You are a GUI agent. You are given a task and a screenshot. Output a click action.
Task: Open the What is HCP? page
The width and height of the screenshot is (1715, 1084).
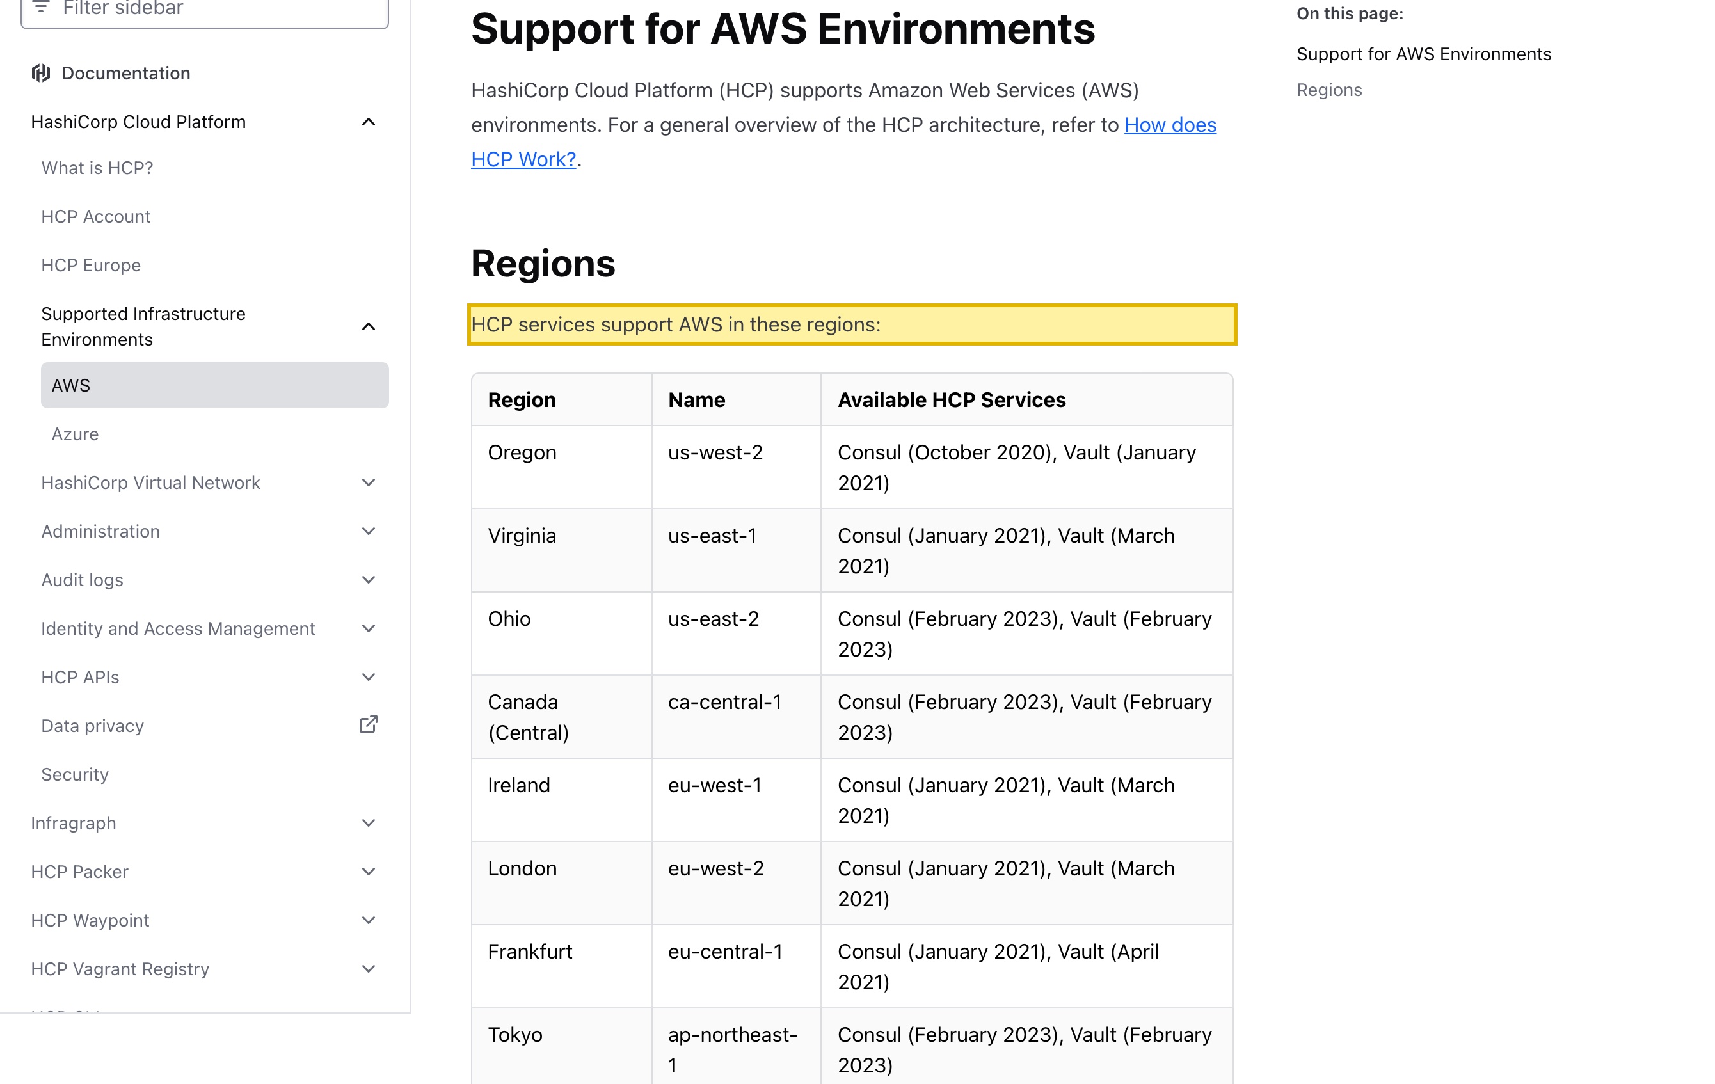point(97,168)
